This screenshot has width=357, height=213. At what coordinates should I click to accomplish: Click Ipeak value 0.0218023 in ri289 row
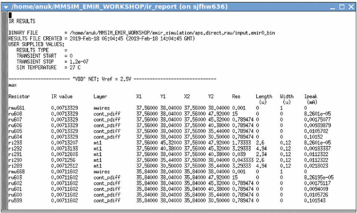pos(316,166)
